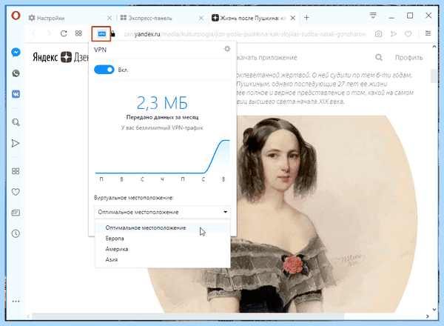Click the address bar URL field
The width and height of the screenshot is (444, 326).
pyautogui.click(x=245, y=34)
